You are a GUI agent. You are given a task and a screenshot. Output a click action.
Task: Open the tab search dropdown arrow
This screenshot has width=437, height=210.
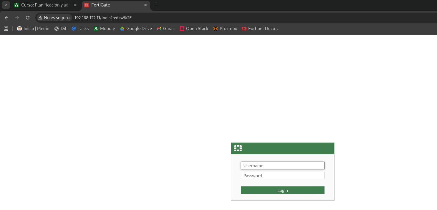click(6, 5)
